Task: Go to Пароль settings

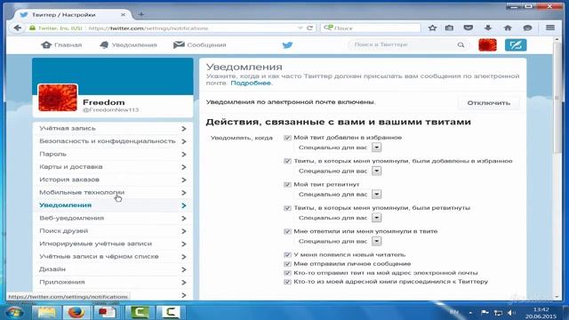Action: 113,154
